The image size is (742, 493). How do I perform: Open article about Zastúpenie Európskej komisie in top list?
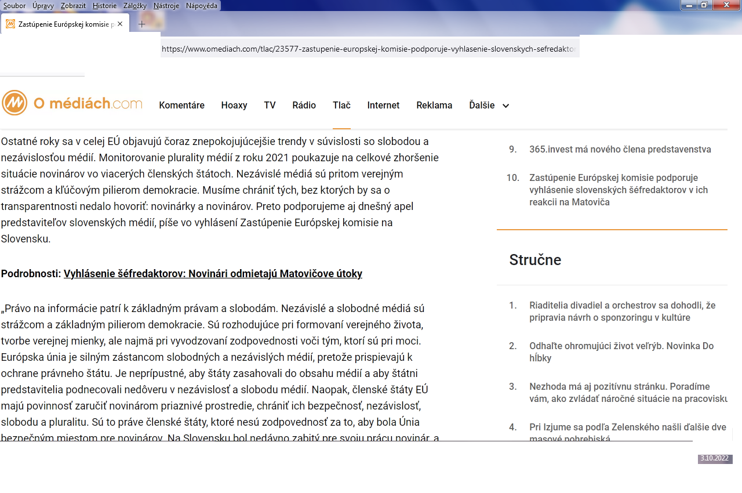pyautogui.click(x=619, y=190)
